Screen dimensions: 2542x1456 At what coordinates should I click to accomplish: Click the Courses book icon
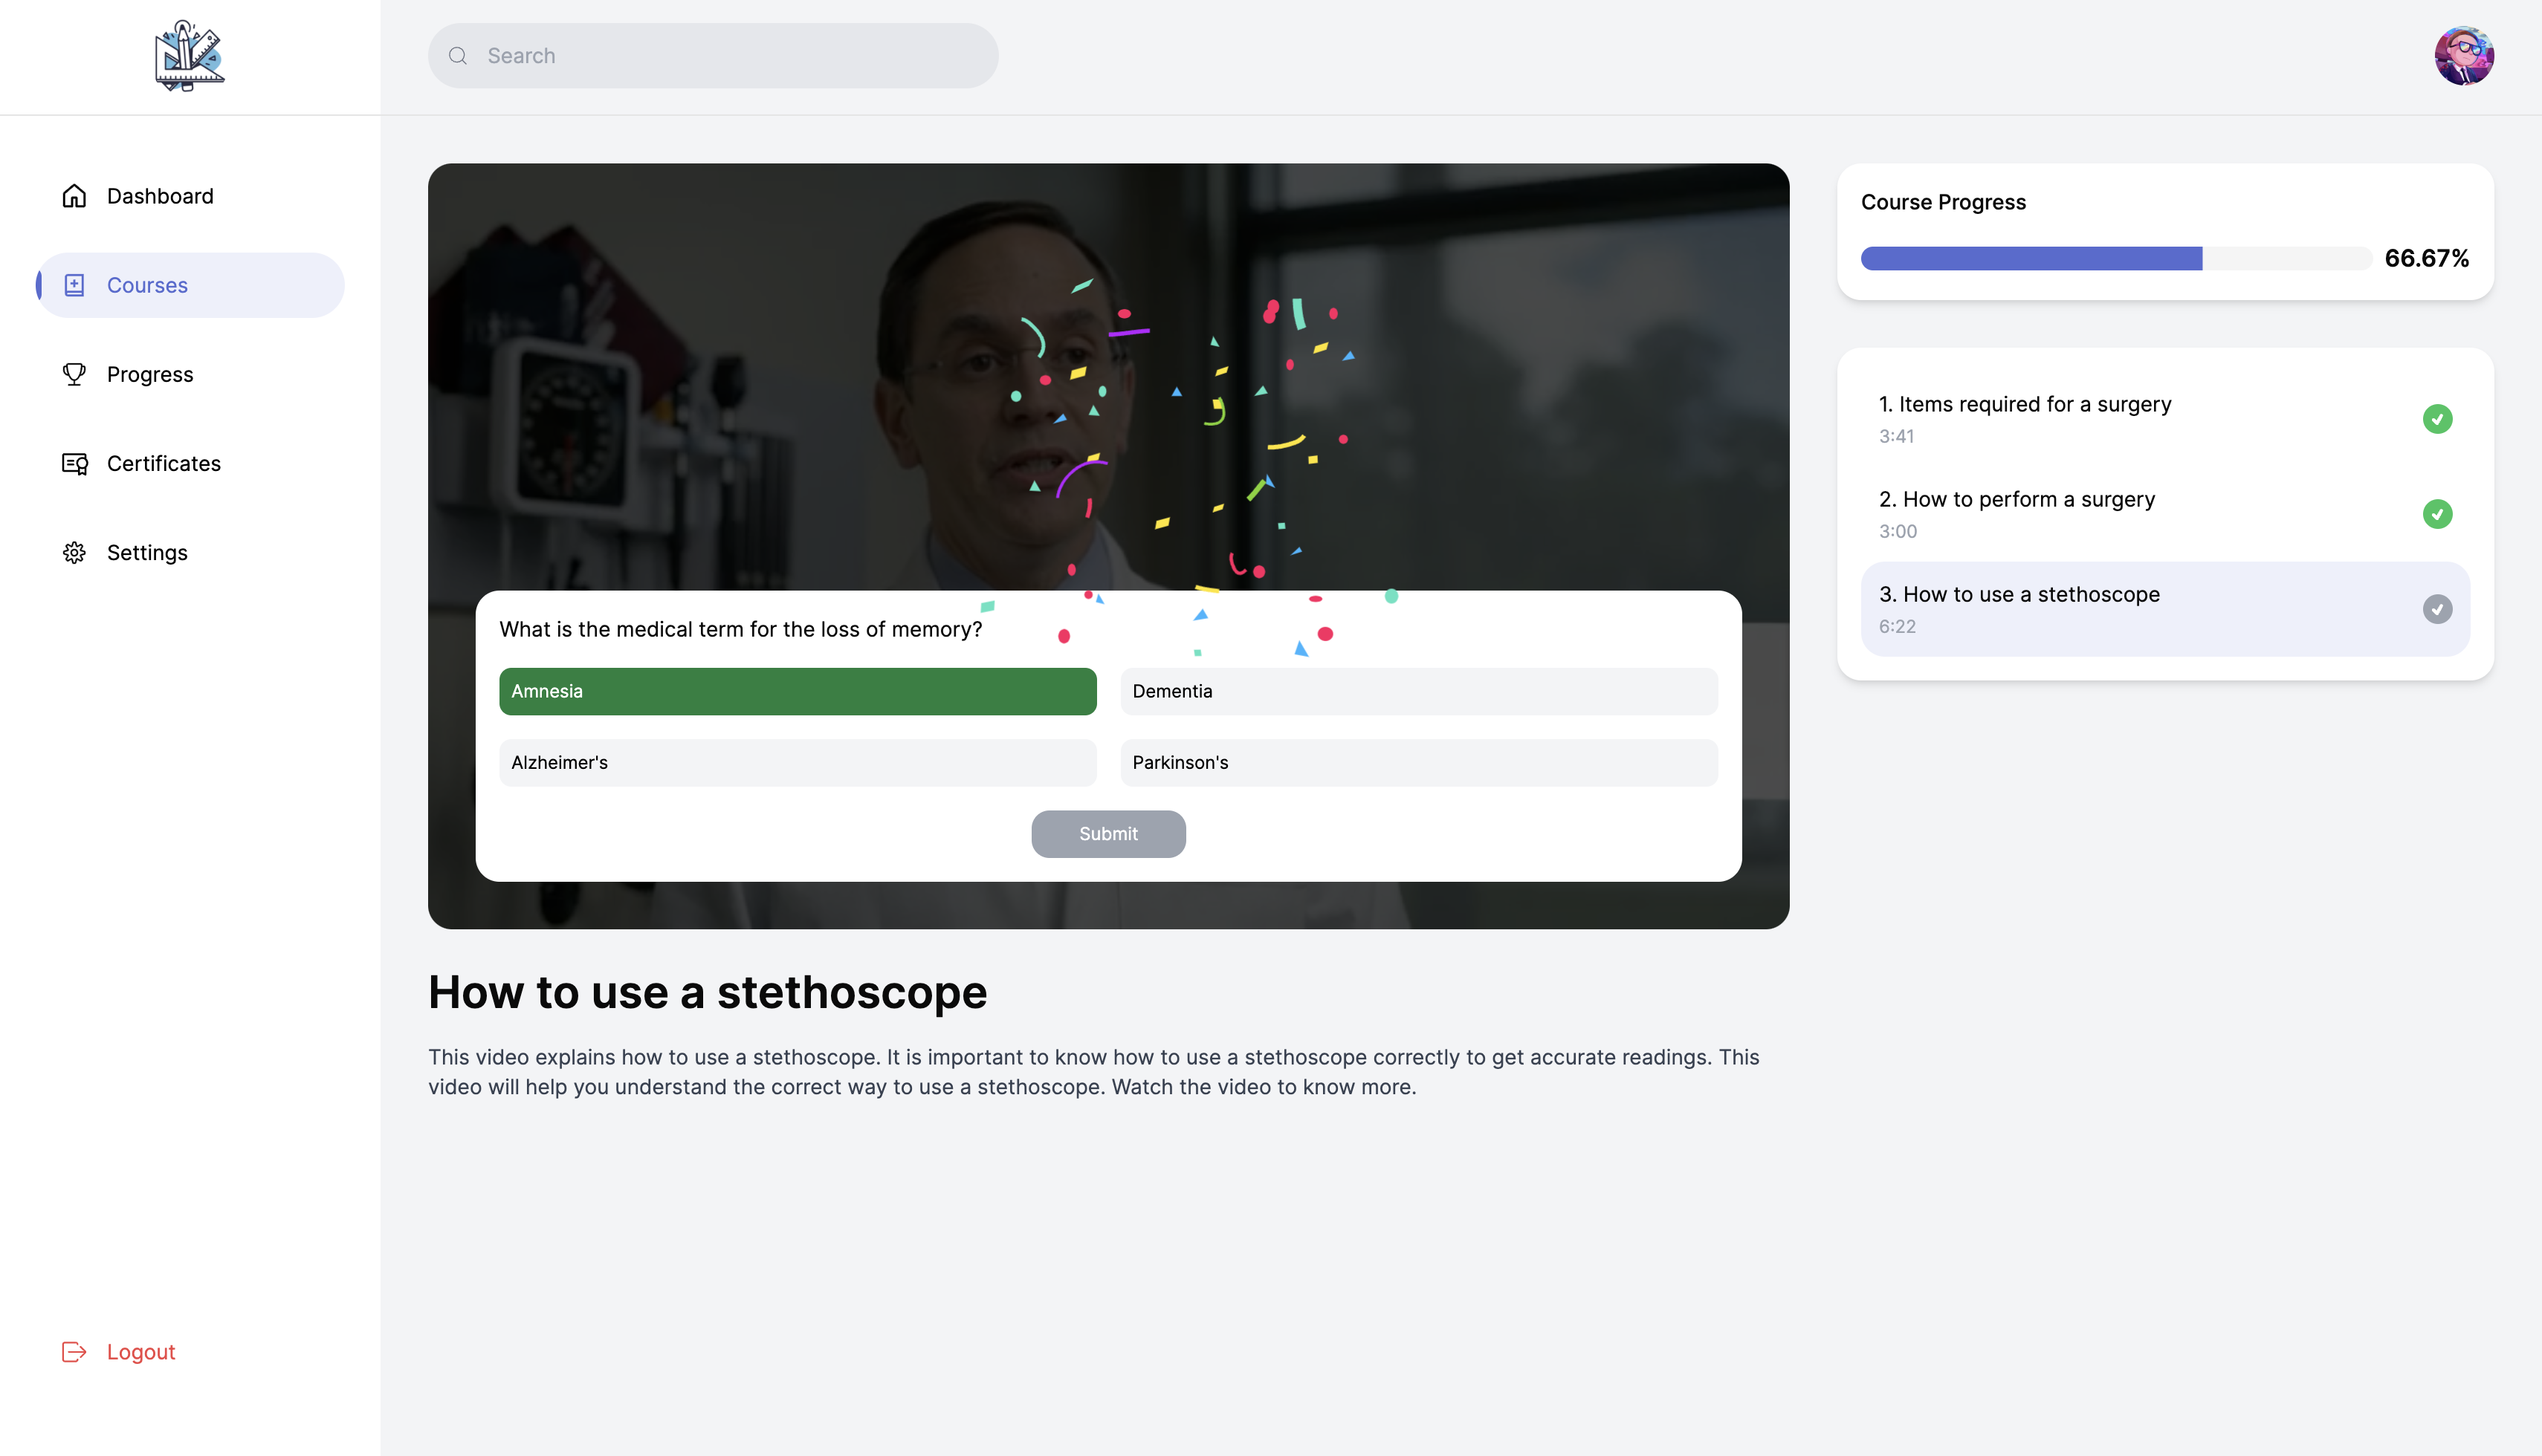click(74, 285)
